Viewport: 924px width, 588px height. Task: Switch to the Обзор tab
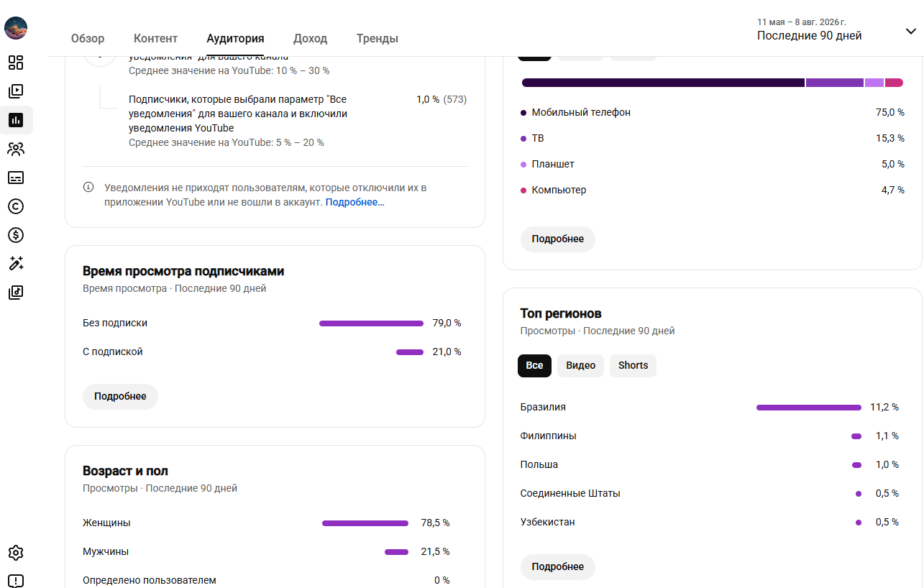88,39
